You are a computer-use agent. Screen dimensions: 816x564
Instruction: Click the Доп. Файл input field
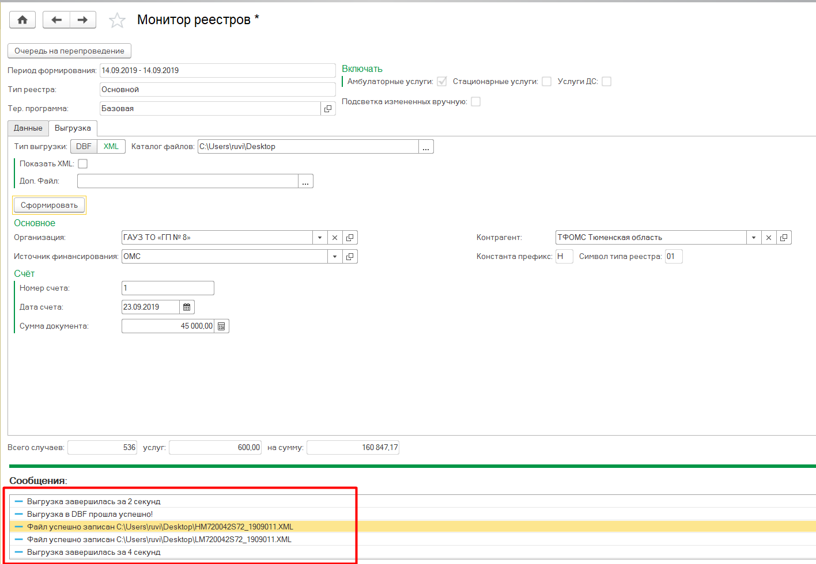click(x=188, y=181)
